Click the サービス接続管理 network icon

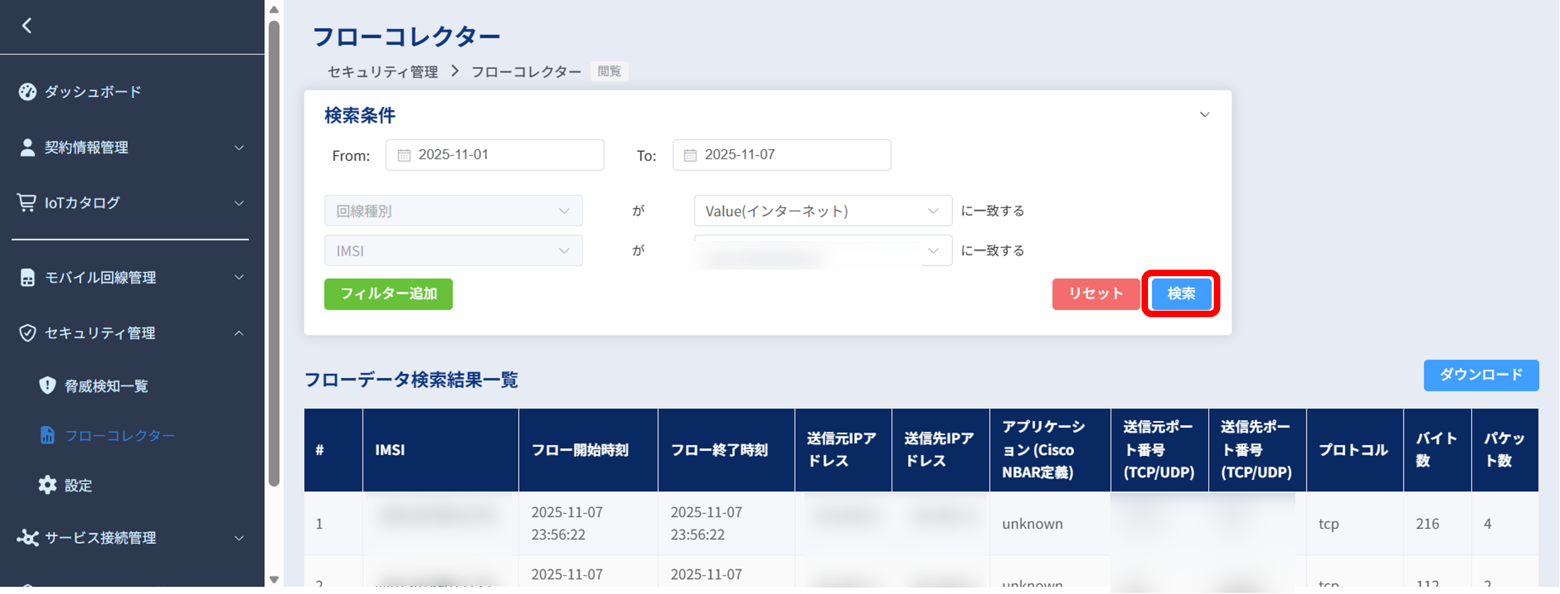coord(29,539)
